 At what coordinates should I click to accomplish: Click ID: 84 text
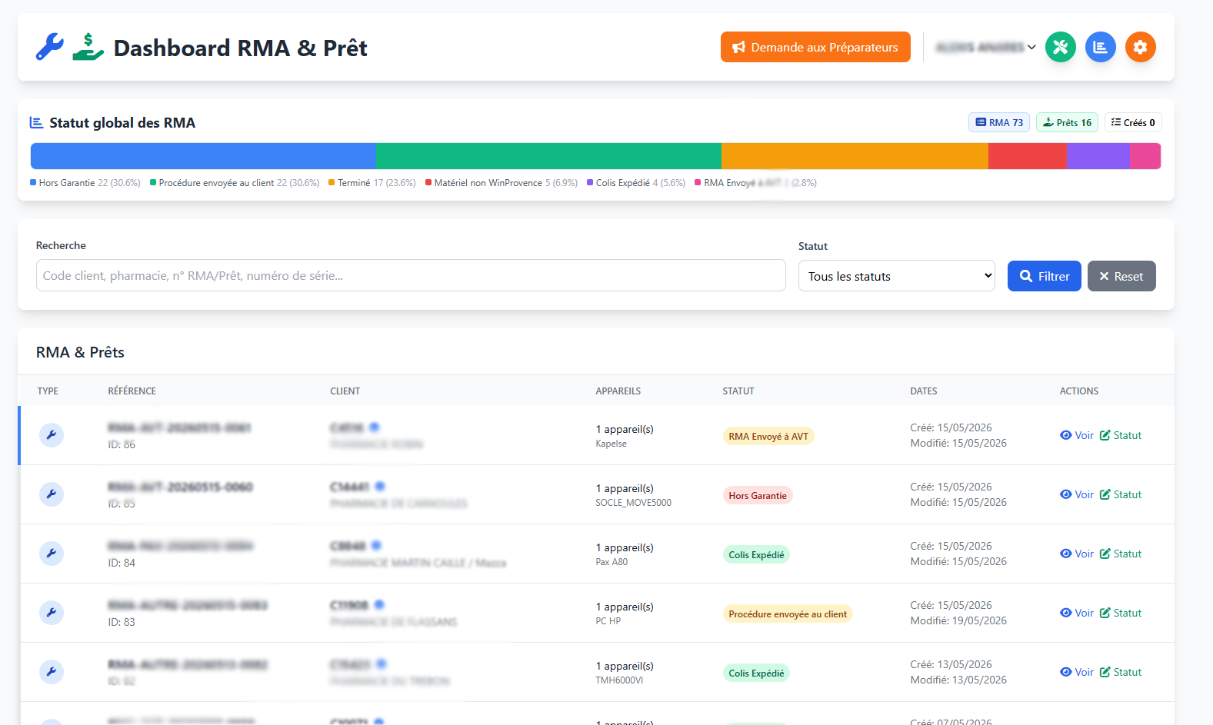(122, 563)
